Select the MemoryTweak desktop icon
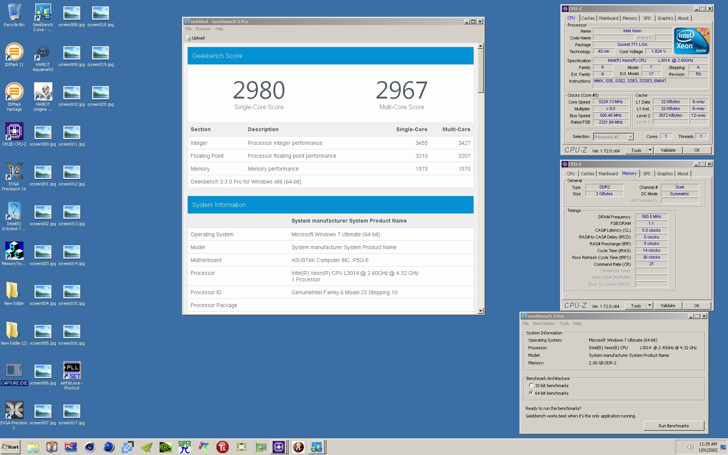Image resolution: width=728 pixels, height=455 pixels. click(14, 254)
